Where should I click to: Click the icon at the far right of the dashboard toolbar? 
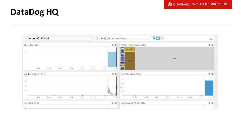[211, 38]
